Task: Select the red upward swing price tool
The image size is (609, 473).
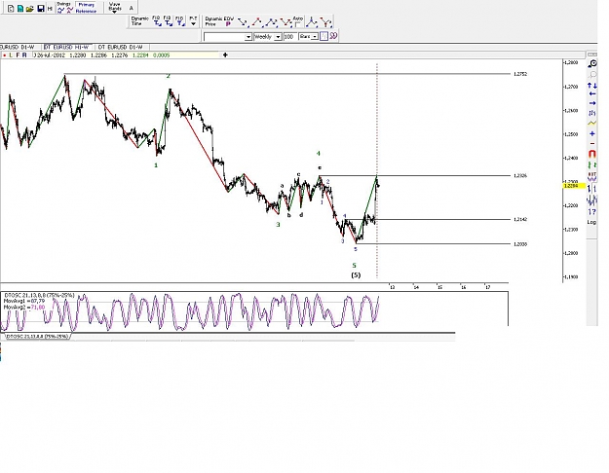Action: click(256, 22)
